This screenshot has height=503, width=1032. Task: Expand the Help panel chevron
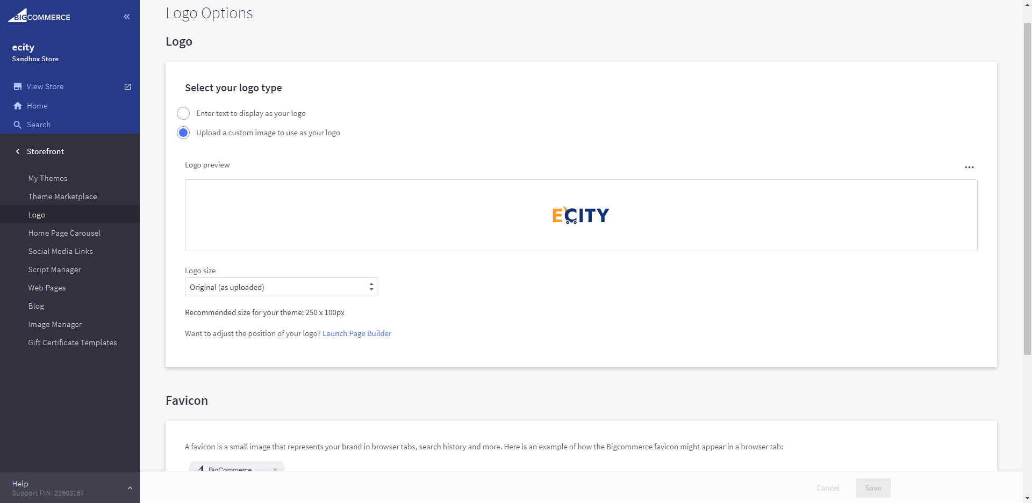130,488
